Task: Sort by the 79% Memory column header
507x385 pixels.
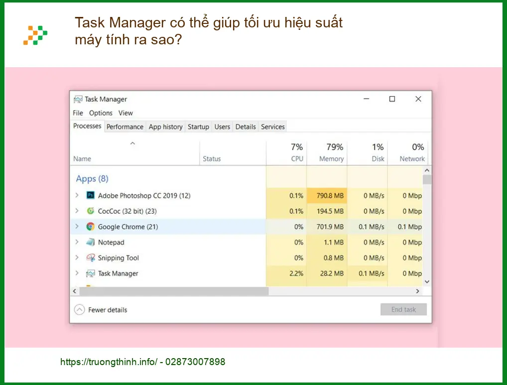Action: tap(327, 152)
